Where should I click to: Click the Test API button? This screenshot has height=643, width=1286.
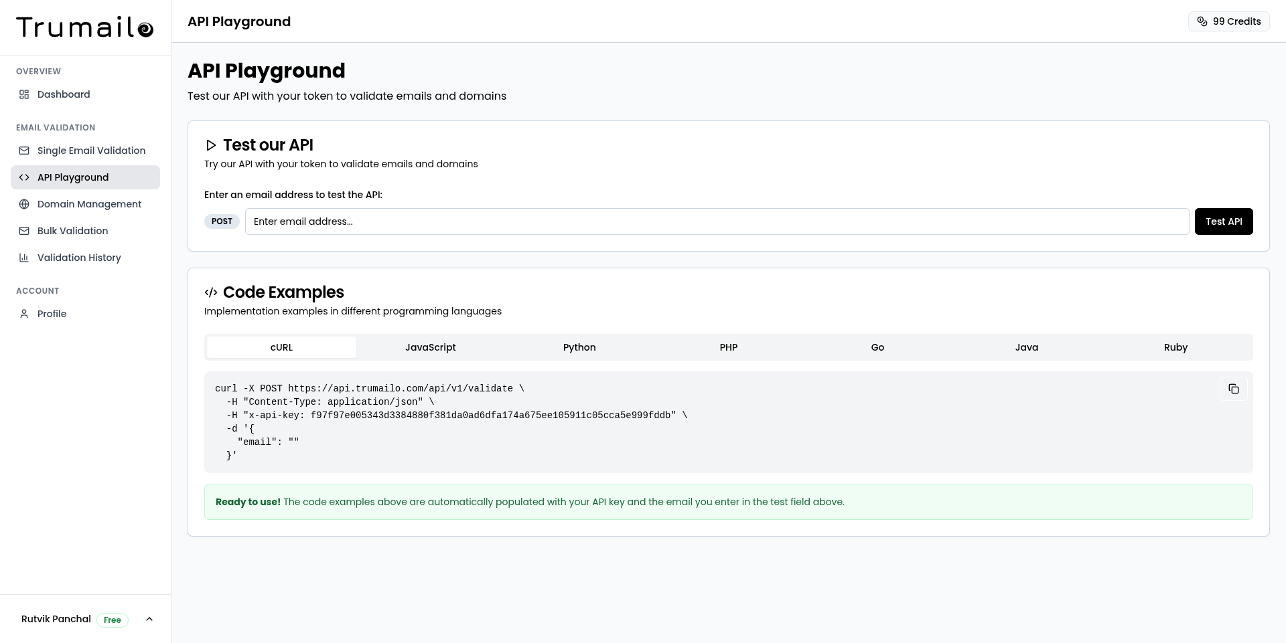coord(1224,221)
